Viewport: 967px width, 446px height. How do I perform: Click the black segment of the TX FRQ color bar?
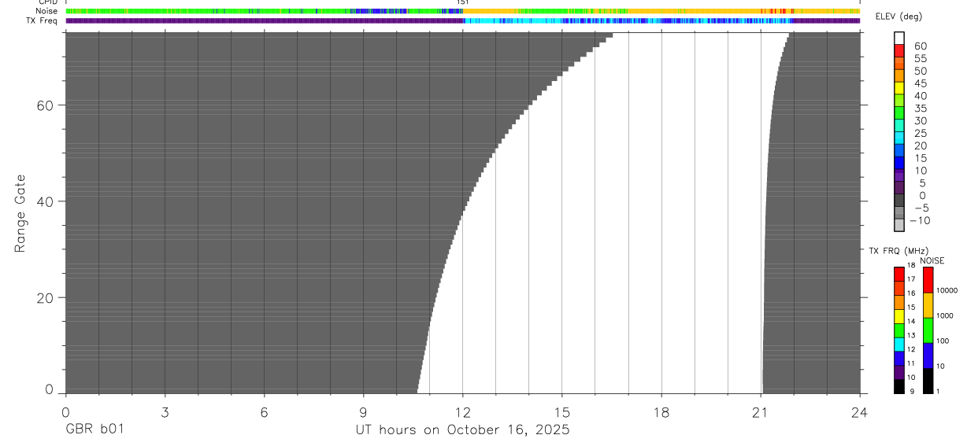click(x=898, y=385)
